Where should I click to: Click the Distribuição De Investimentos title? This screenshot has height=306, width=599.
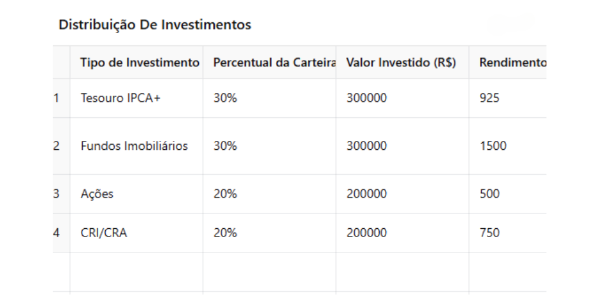point(155,25)
